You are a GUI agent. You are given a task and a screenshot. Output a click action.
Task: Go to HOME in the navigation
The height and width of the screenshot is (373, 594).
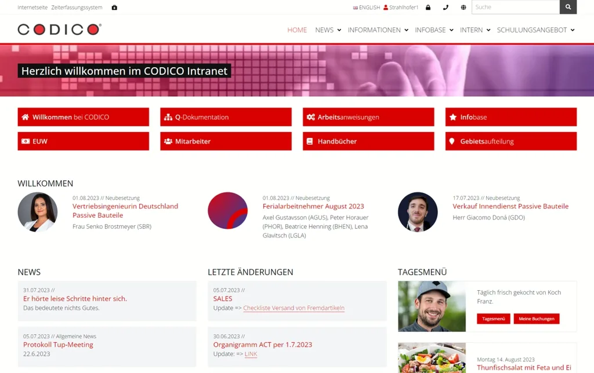click(x=297, y=30)
